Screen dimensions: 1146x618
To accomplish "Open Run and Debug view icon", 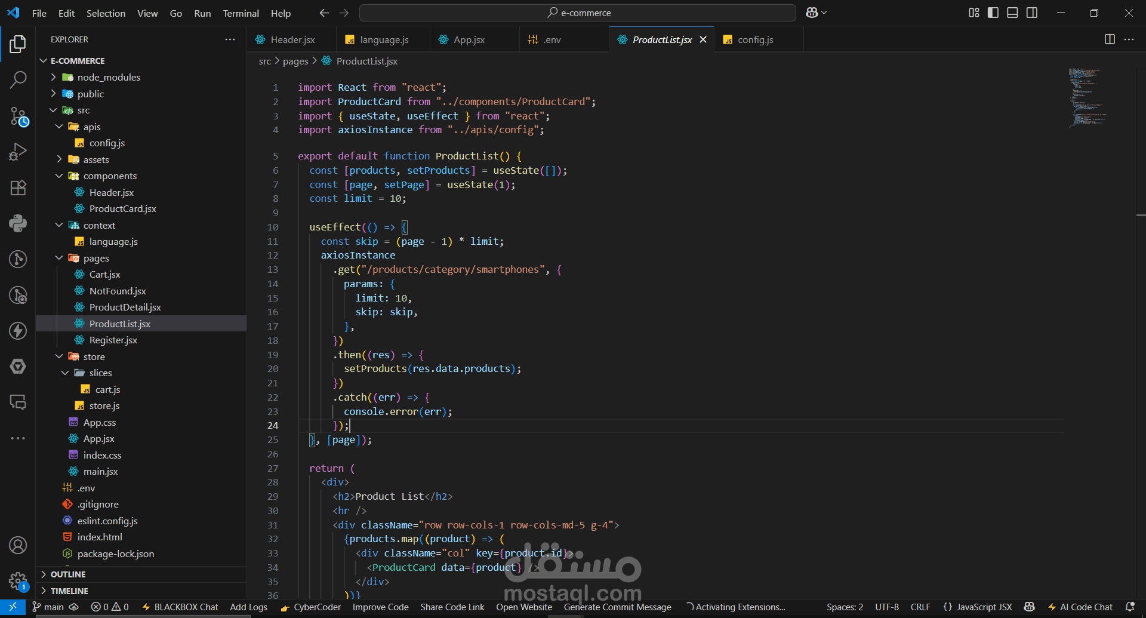I will 18,152.
